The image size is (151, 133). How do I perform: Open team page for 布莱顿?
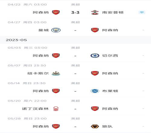[110, 91]
